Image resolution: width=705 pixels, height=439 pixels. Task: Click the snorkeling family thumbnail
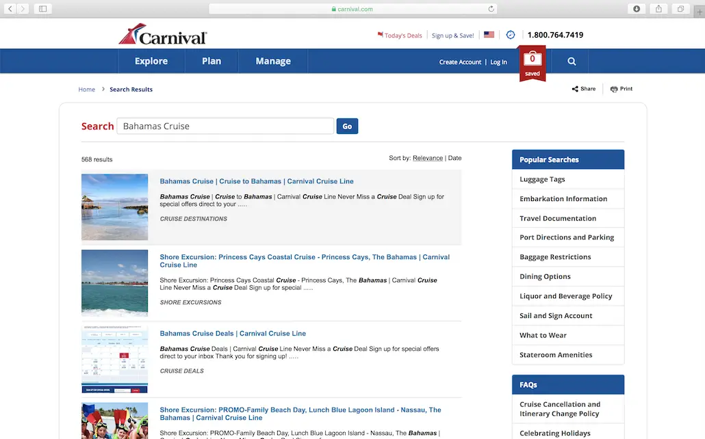(x=115, y=421)
